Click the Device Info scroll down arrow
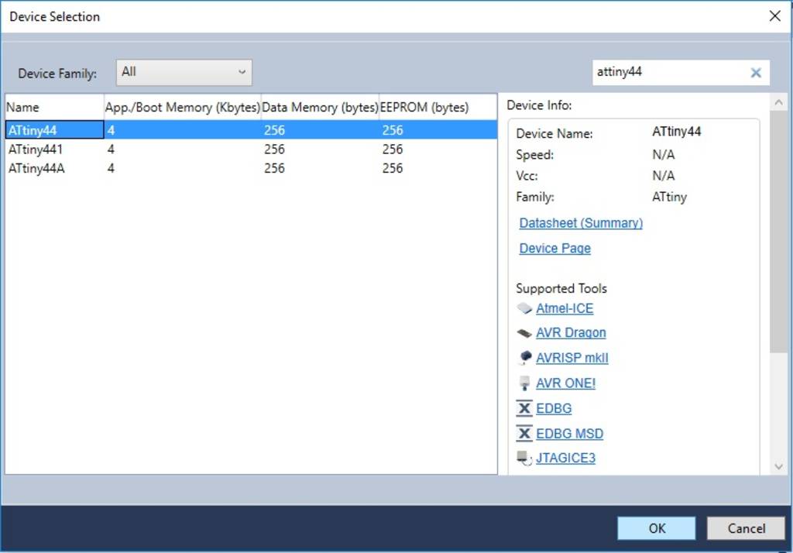 (x=778, y=466)
